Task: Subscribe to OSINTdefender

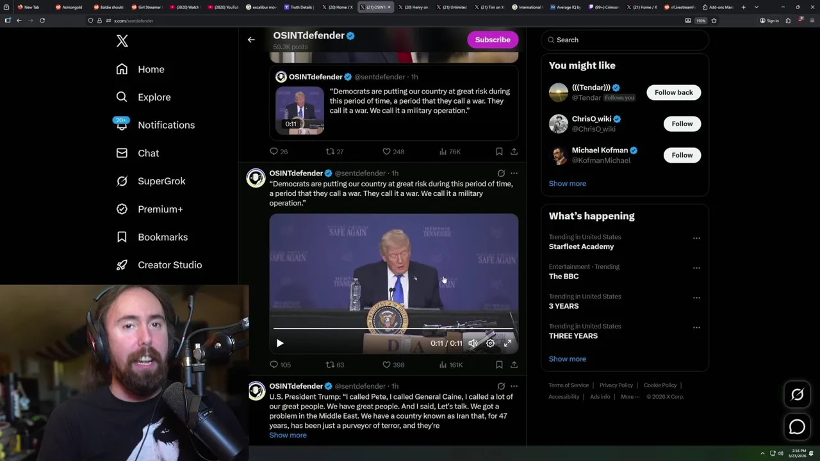Action: click(x=493, y=40)
